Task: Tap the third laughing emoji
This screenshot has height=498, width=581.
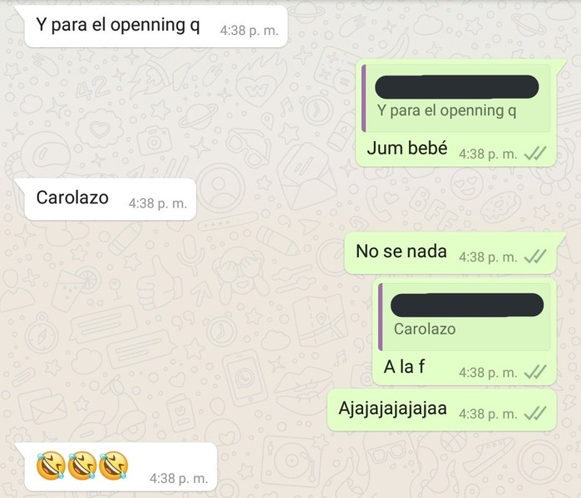Action: pyautogui.click(x=114, y=466)
